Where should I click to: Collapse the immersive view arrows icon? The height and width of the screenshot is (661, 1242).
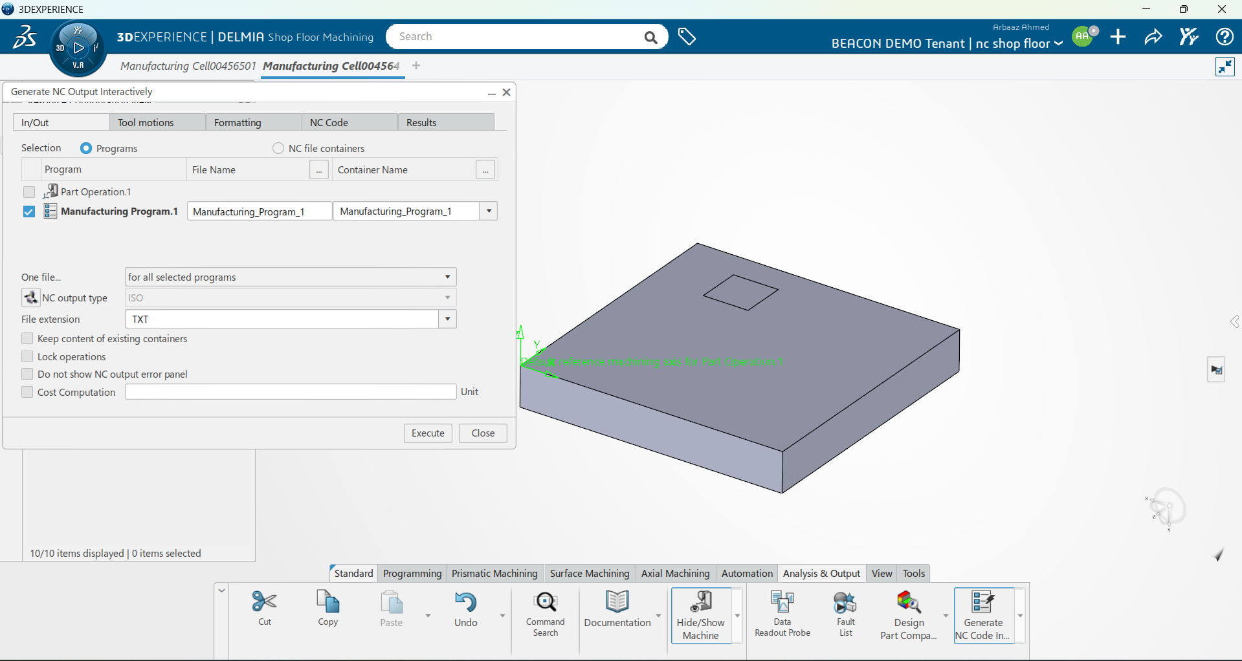1225,67
